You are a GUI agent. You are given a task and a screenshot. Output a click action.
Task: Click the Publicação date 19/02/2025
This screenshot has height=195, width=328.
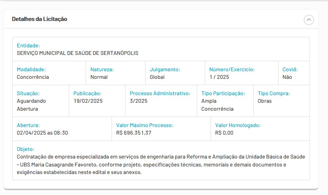point(88,101)
